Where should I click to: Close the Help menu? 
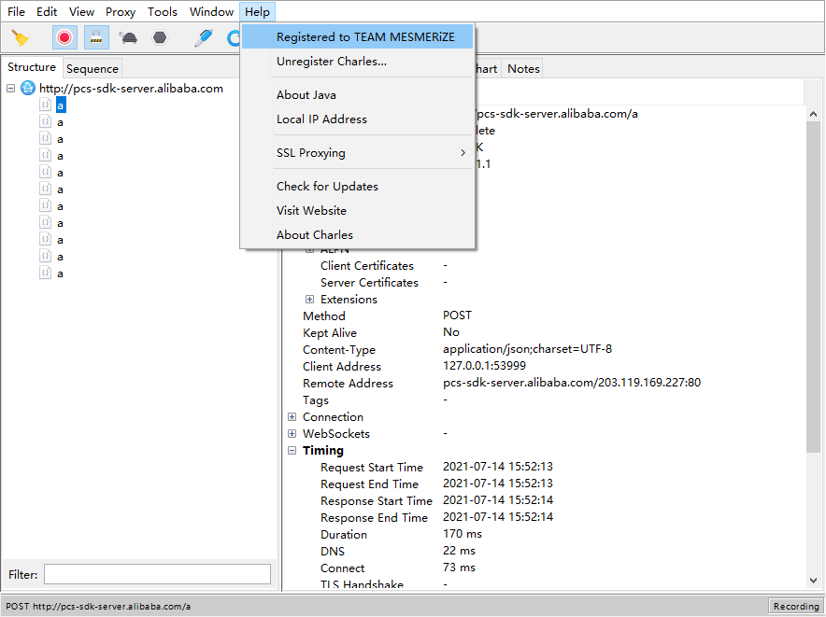tap(257, 11)
